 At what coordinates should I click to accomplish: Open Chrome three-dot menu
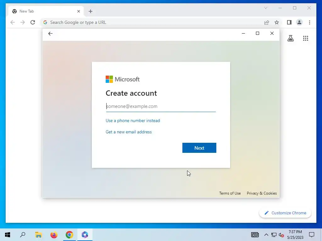(x=309, y=22)
